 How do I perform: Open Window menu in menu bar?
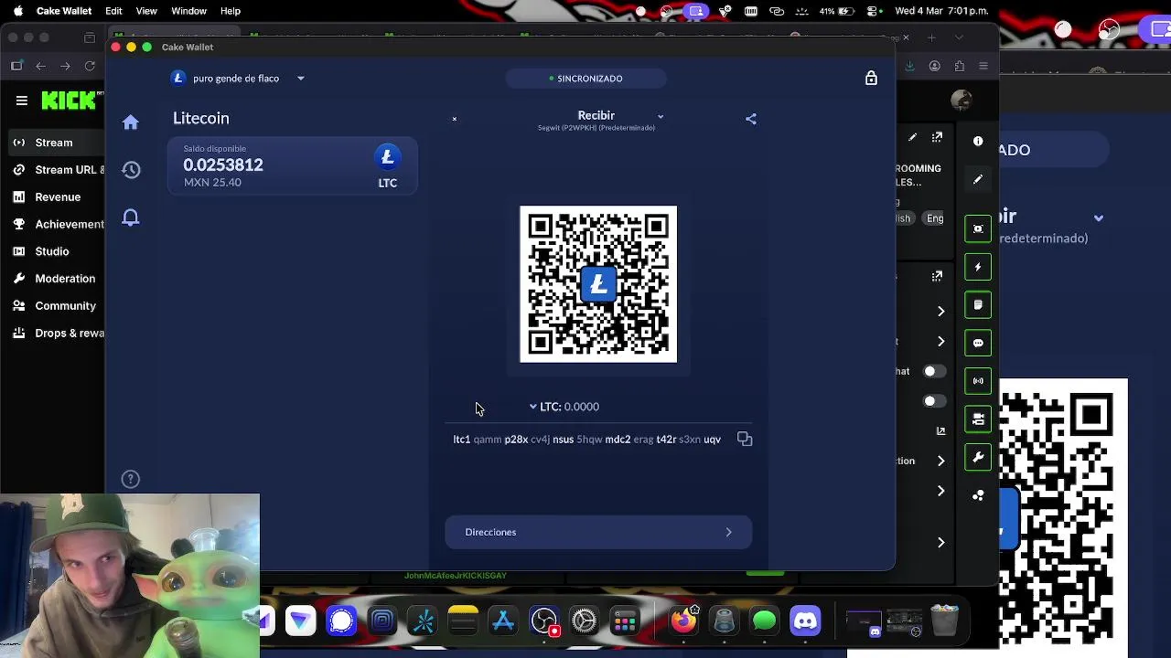click(189, 11)
